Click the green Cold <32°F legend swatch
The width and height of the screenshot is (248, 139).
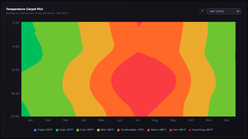[x=57, y=130]
